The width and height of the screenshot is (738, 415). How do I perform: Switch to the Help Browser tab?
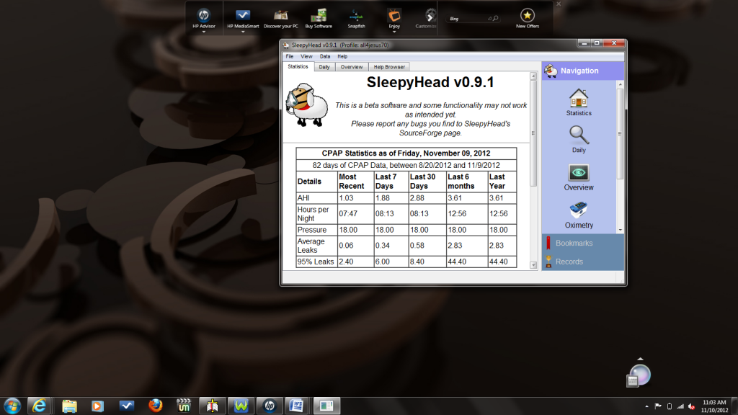[389, 67]
